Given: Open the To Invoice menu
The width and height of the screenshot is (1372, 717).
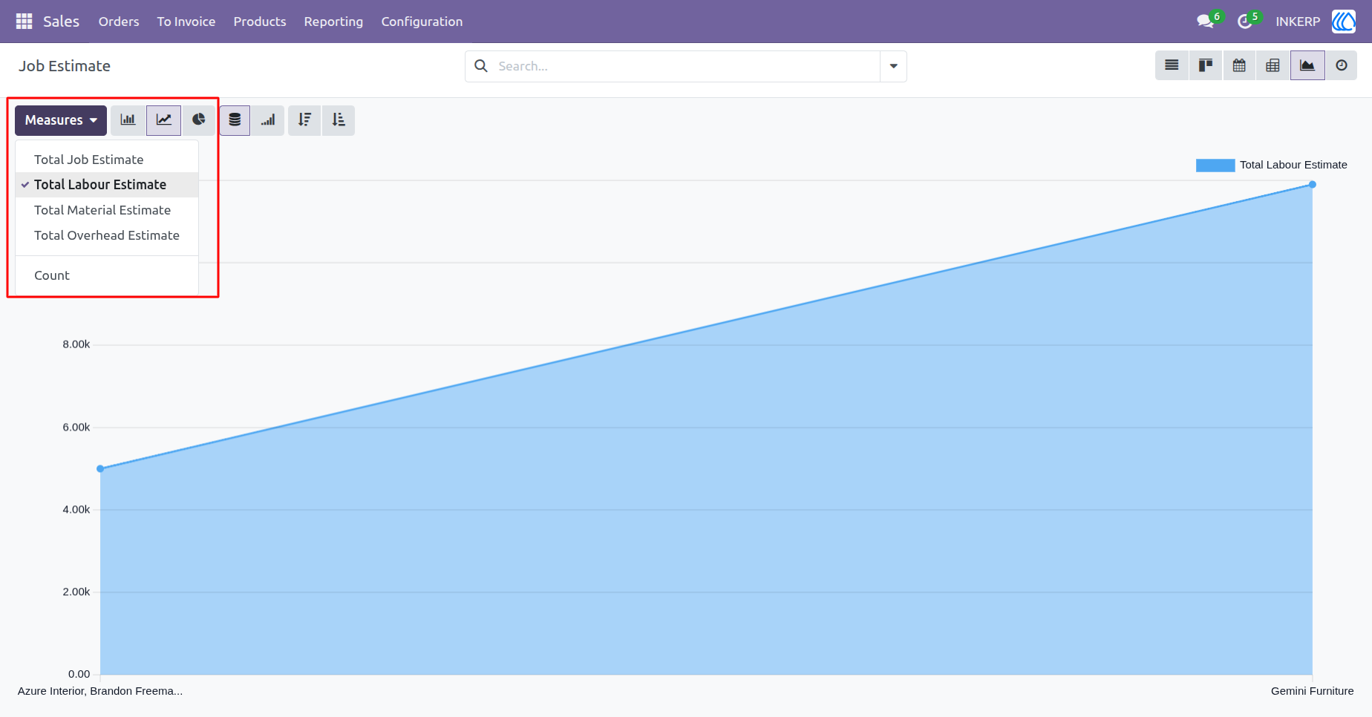Looking at the screenshot, I should pyautogui.click(x=186, y=22).
